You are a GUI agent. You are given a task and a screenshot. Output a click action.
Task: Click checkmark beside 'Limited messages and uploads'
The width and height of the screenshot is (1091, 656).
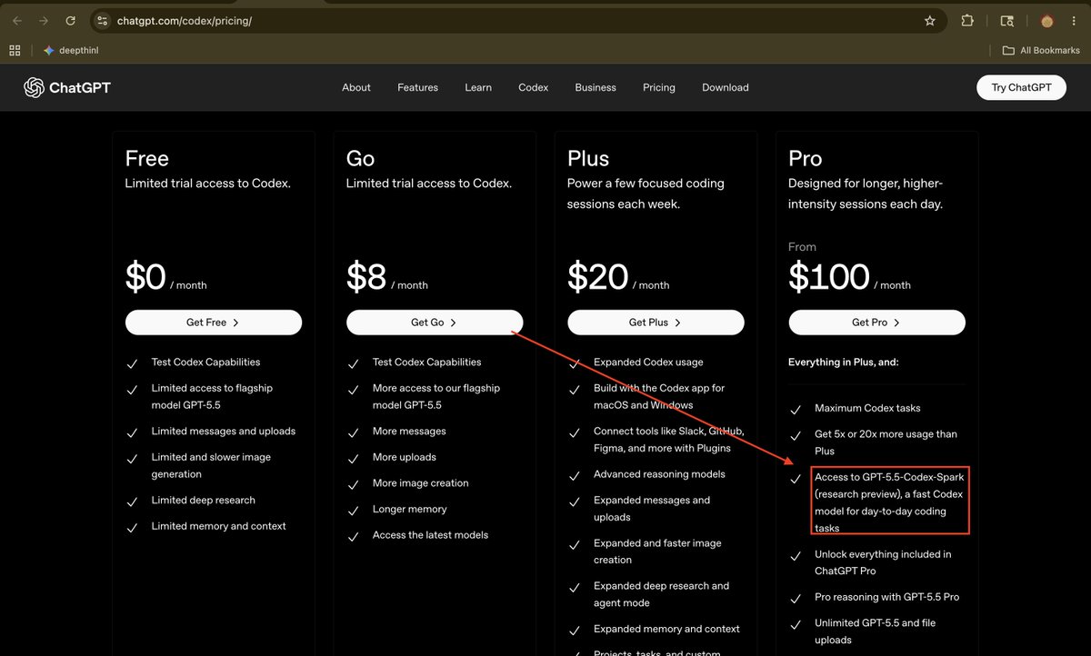coord(132,432)
